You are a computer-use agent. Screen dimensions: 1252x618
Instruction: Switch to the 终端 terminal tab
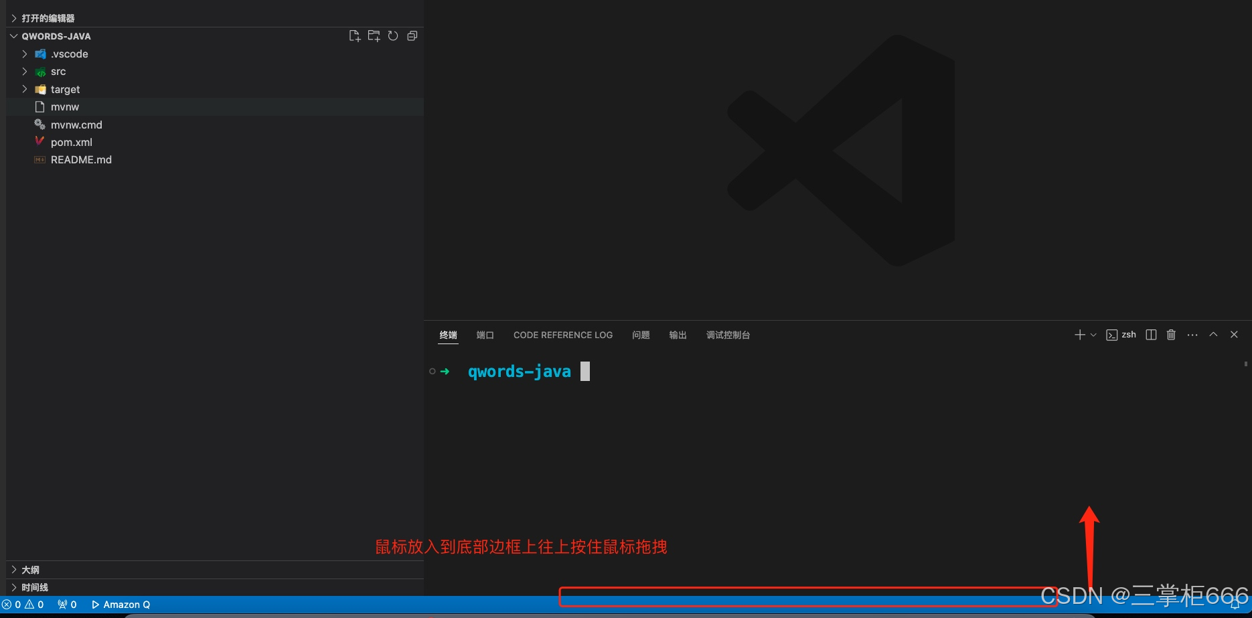448,335
